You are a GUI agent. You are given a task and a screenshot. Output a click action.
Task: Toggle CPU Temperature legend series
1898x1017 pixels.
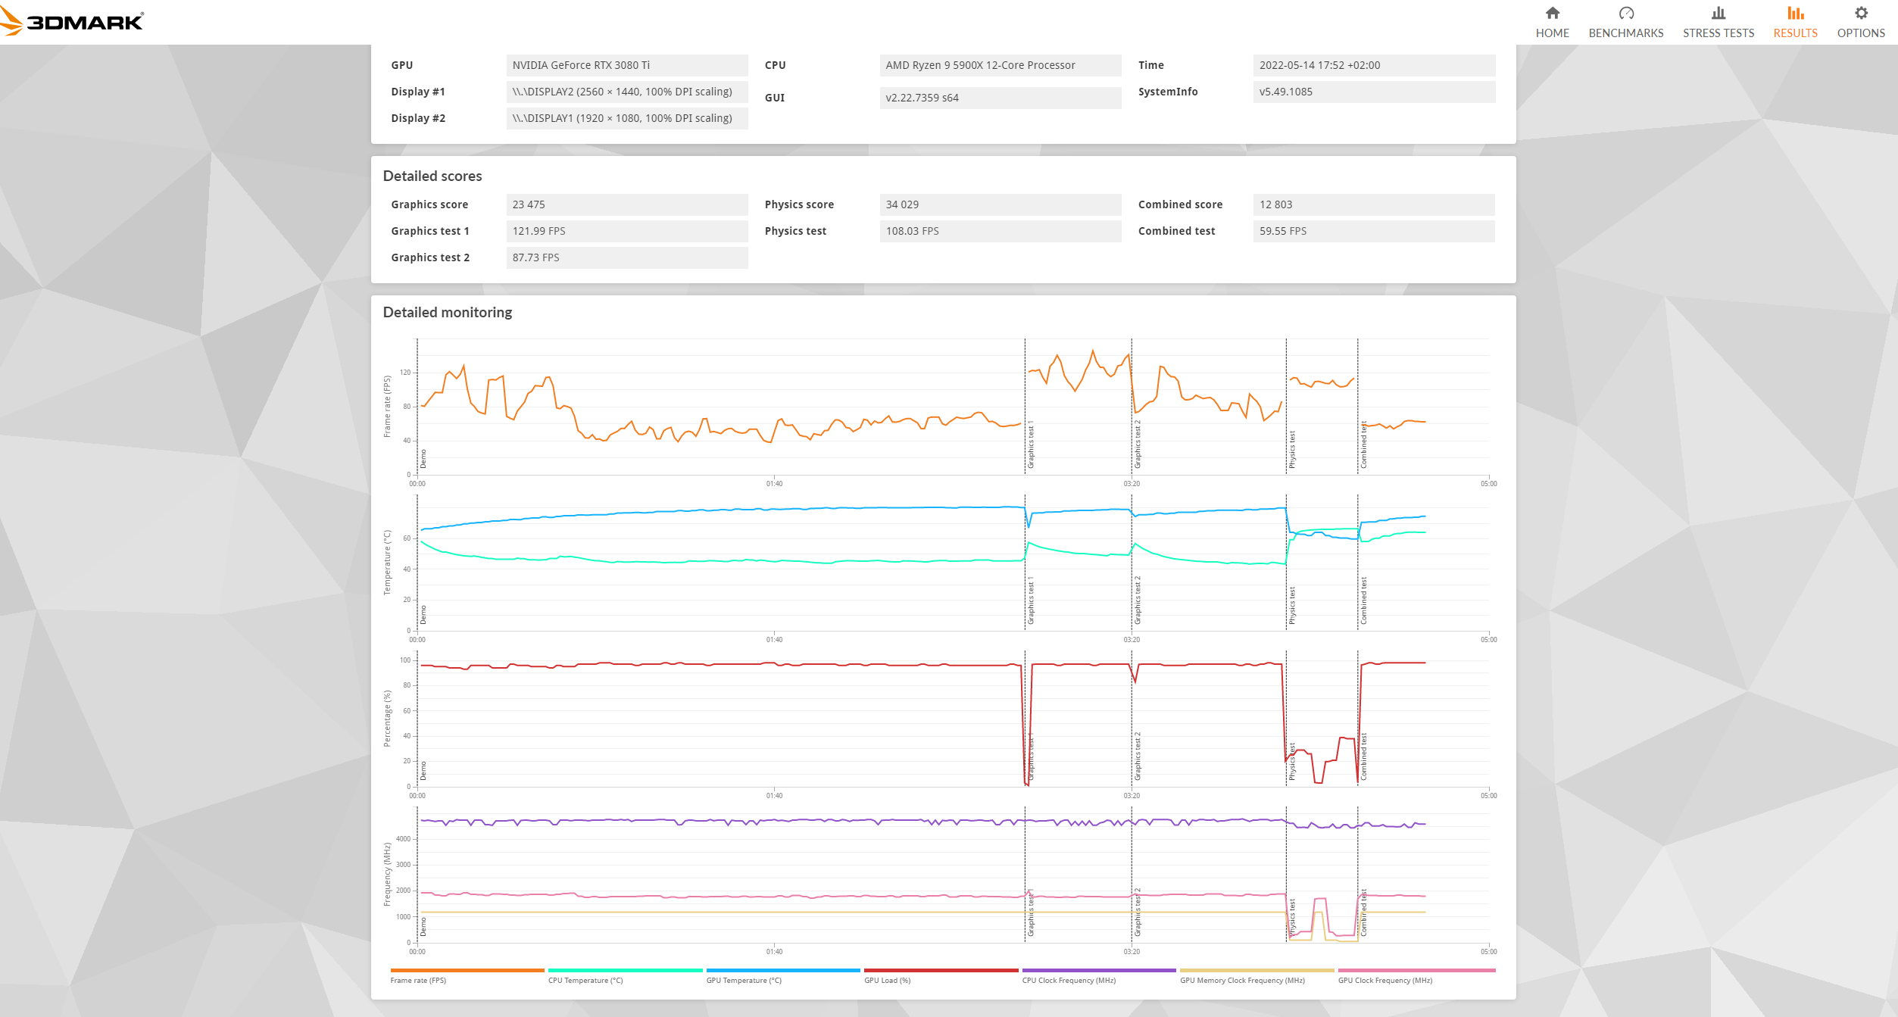point(585,980)
